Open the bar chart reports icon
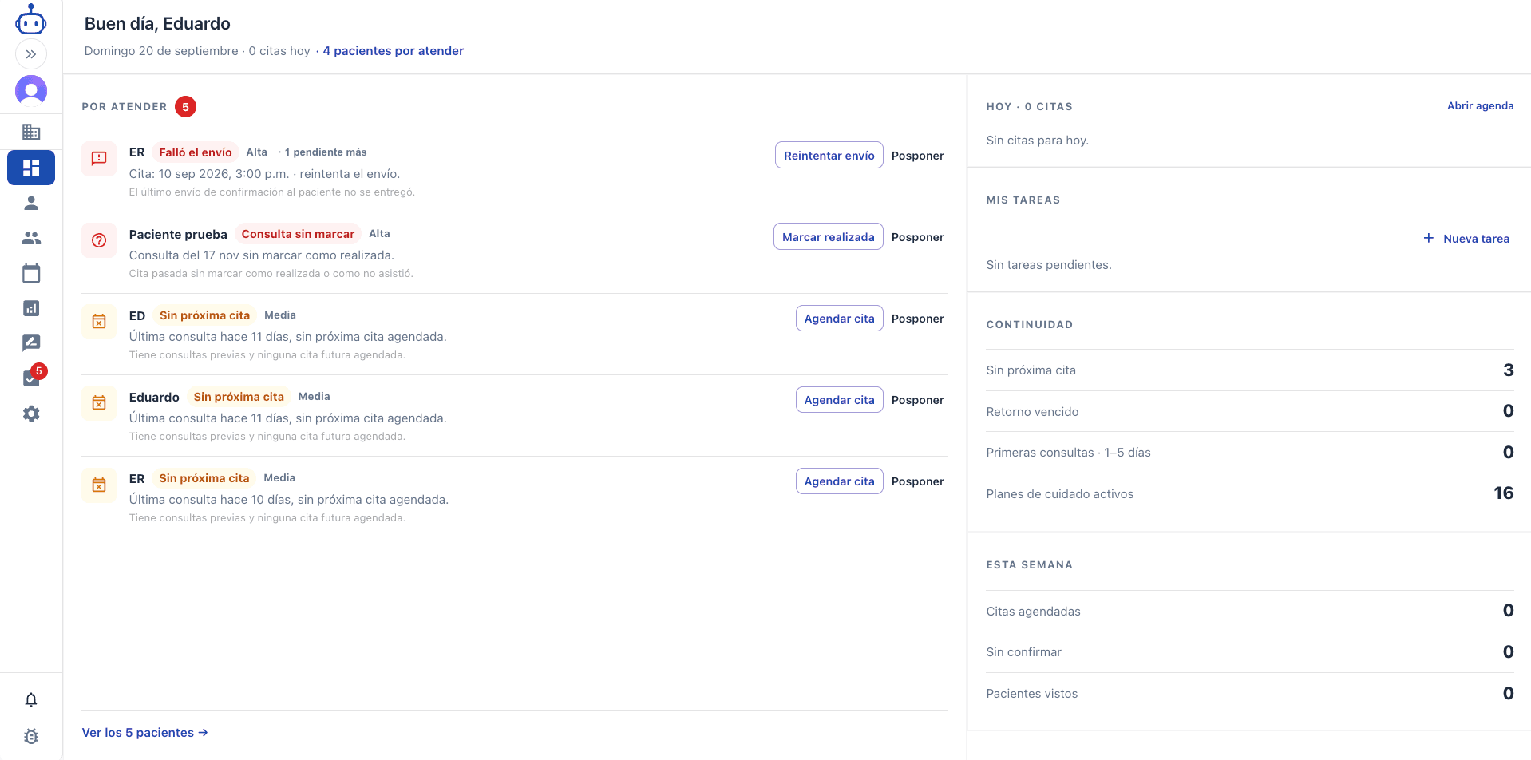The width and height of the screenshot is (1531, 760). point(31,308)
